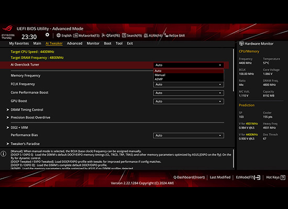This screenshot has width=288, height=209.
Task: Open Performance Bias dropdown
Action: point(189,135)
